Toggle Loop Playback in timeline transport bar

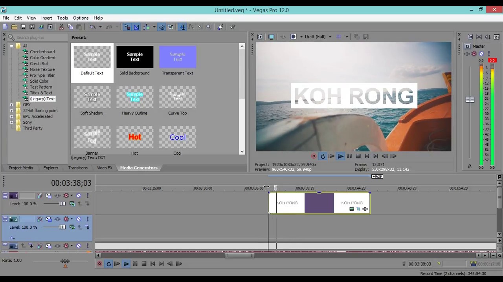click(x=108, y=264)
